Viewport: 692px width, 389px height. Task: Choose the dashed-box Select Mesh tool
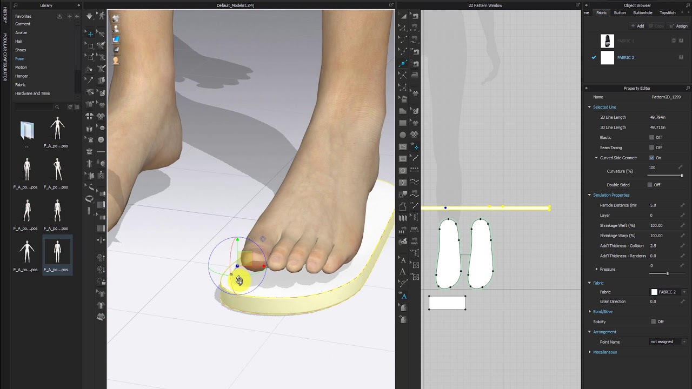pyautogui.click(x=90, y=45)
